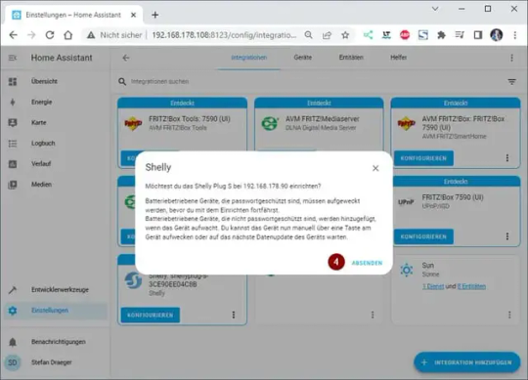Open Stefan Draeger user profile
Image resolution: width=528 pixels, height=380 pixels.
click(x=56, y=362)
